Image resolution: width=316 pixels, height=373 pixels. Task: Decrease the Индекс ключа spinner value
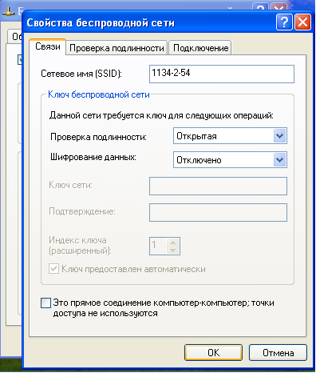pos(173,251)
